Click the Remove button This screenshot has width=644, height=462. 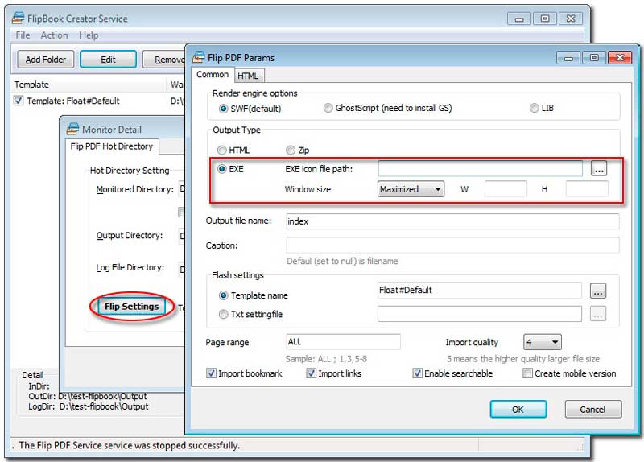point(164,60)
